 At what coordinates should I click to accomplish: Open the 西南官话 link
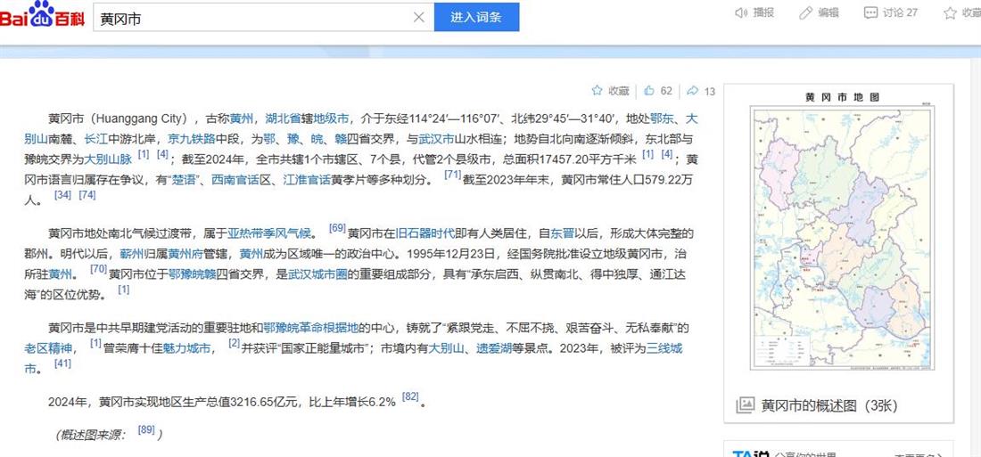tap(235, 180)
